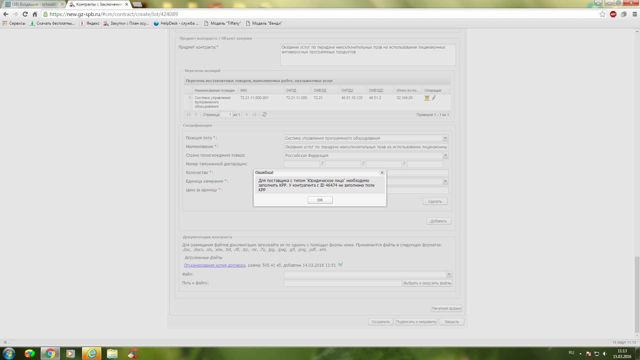
Task: Expand the Позиция лота dropdown
Action: [x=445, y=138]
